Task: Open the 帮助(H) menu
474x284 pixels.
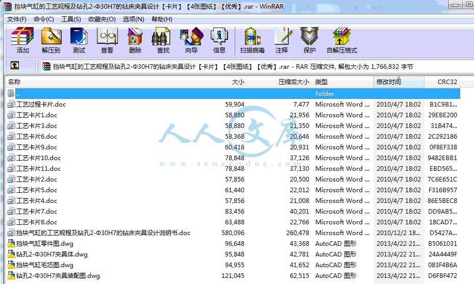Action: pos(162,19)
